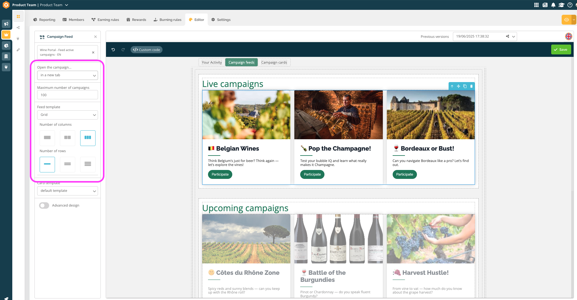Open the 'Open the campaign' dropdown
The height and width of the screenshot is (300, 577).
(67, 75)
